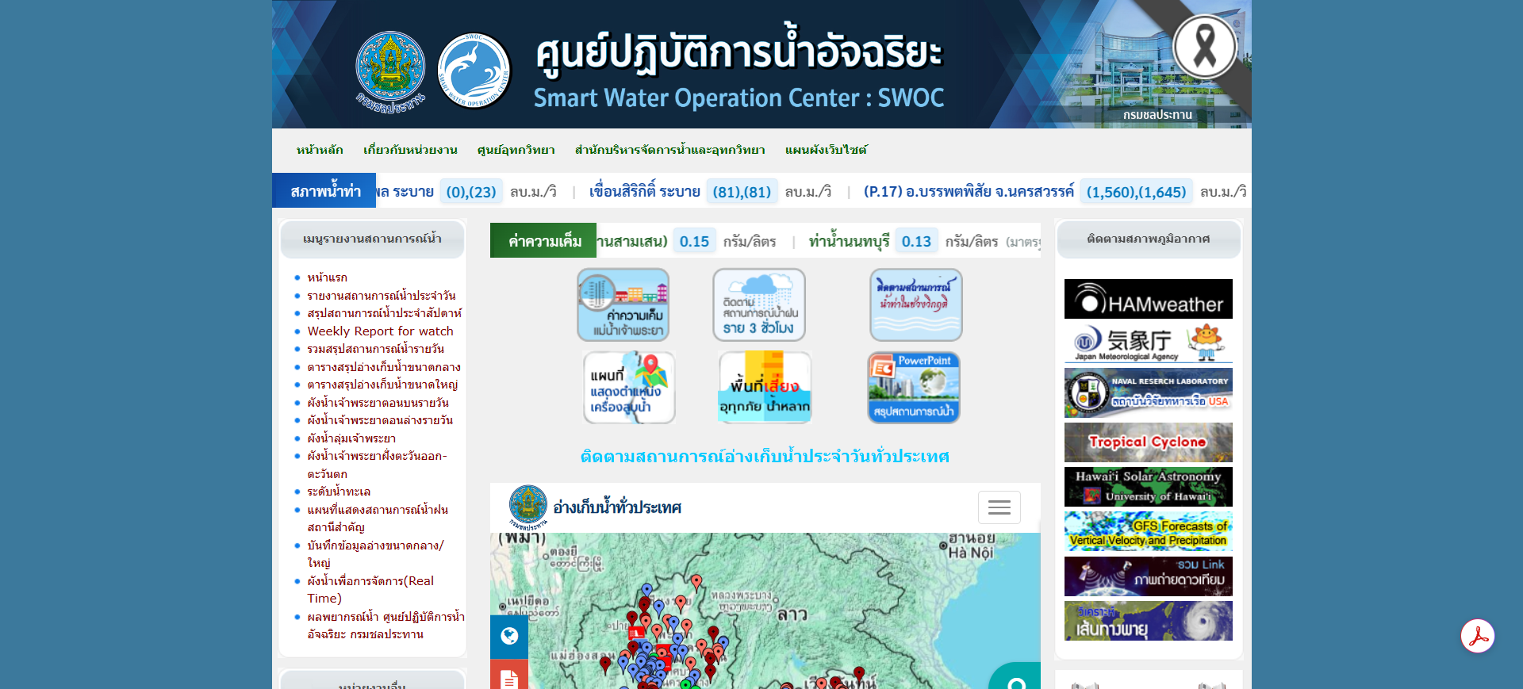Image resolution: width=1523 pixels, height=689 pixels.
Task: Open the GFS Forecasts banner
Action: coord(1149,531)
